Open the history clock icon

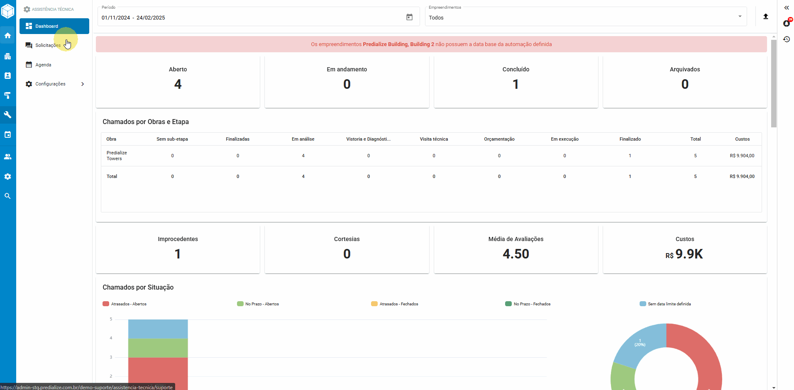pos(786,39)
